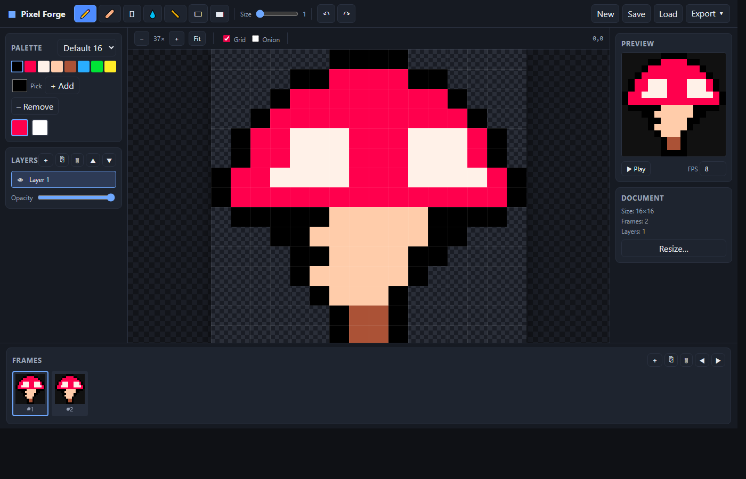Add a new layer

[x=46, y=160]
